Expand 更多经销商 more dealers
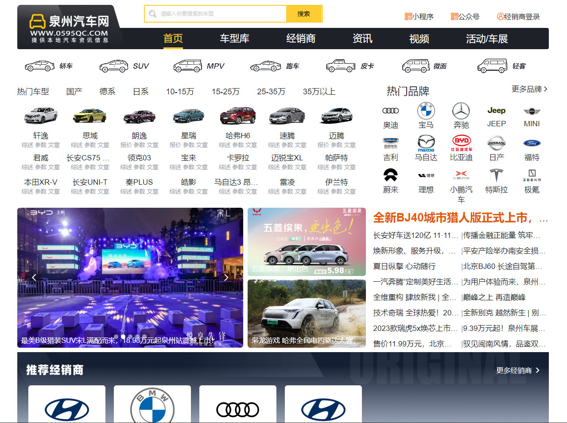 [x=518, y=370]
